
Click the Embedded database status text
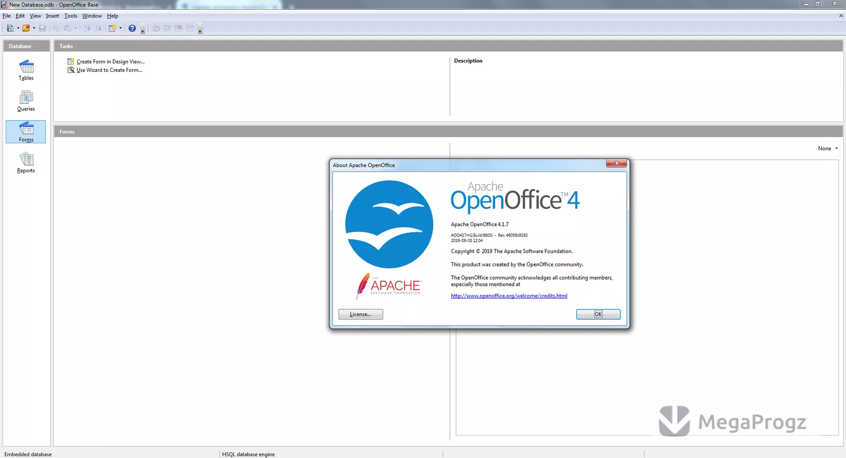click(28, 454)
